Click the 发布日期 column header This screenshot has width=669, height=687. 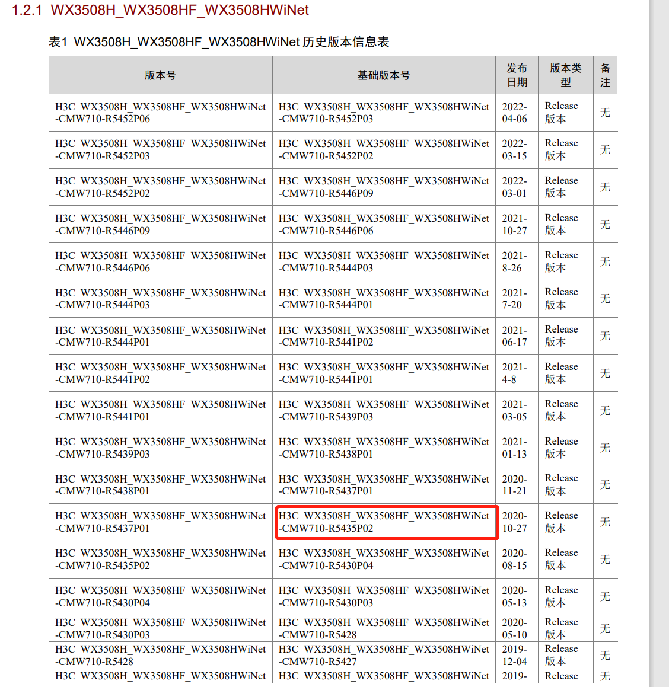point(517,75)
